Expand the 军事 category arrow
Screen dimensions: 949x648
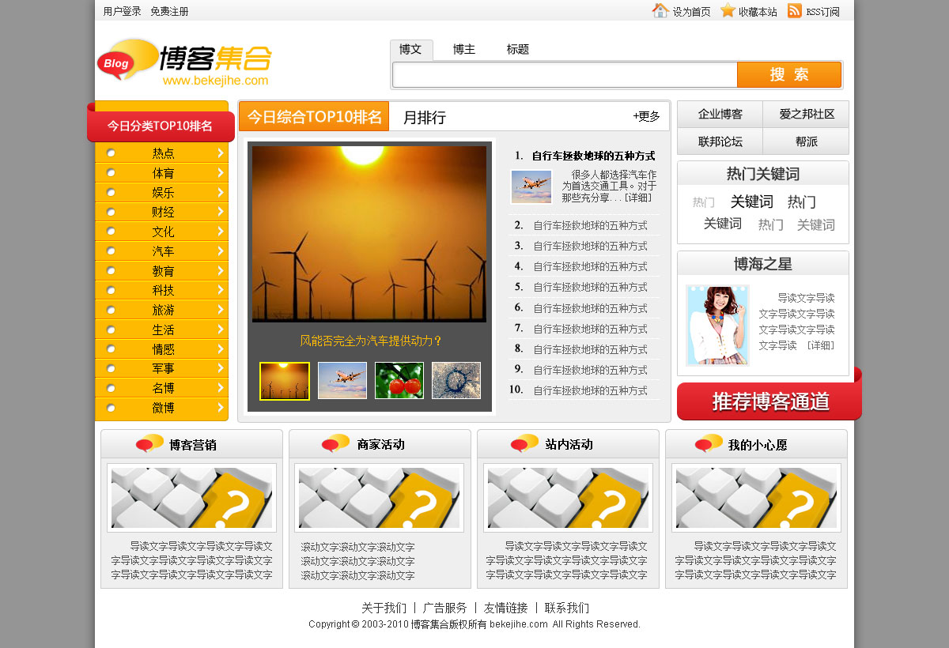[221, 368]
